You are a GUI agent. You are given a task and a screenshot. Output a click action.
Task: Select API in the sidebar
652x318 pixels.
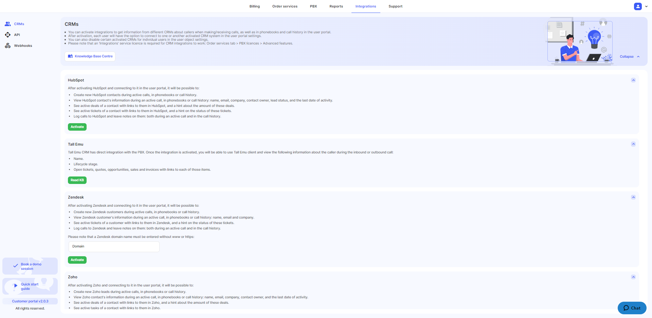[17, 35]
